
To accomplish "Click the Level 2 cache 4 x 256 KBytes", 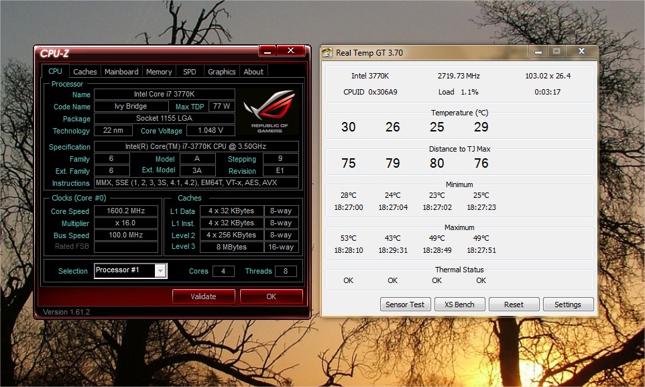I will [x=231, y=235].
